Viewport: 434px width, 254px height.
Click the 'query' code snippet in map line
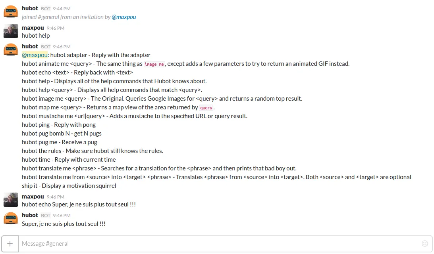[206, 108]
